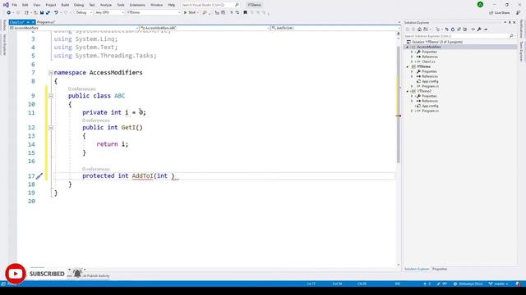
Task: Open the Help menu
Action: (x=172, y=5)
